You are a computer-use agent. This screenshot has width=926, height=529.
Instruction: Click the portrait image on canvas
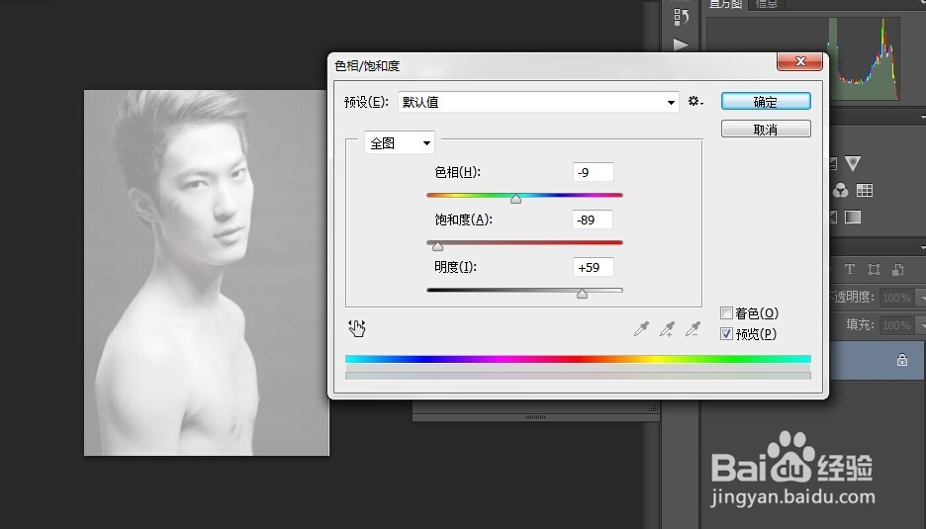[206, 273]
